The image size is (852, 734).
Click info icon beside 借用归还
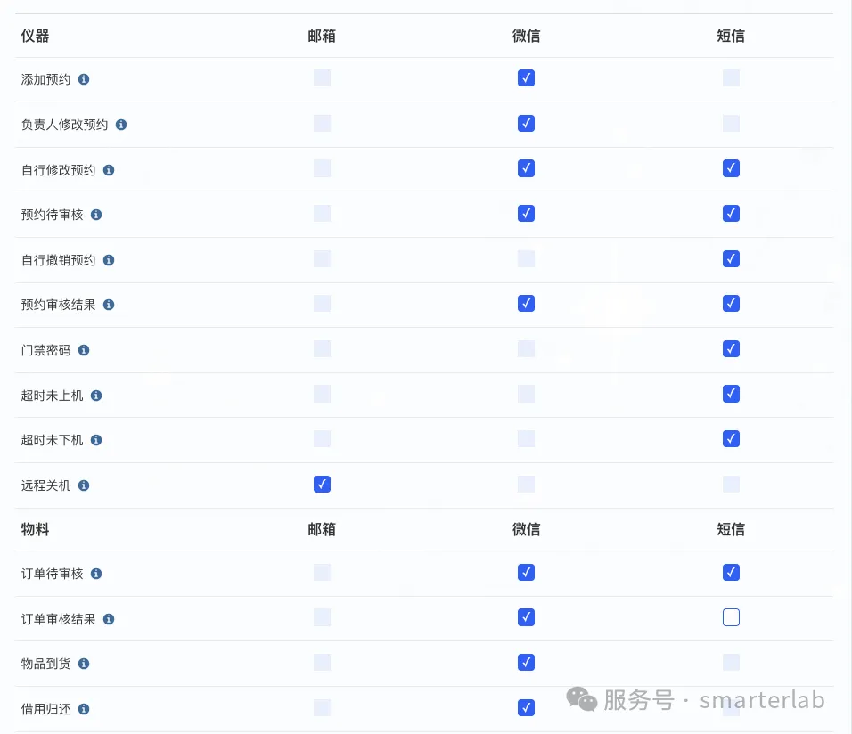tap(84, 709)
